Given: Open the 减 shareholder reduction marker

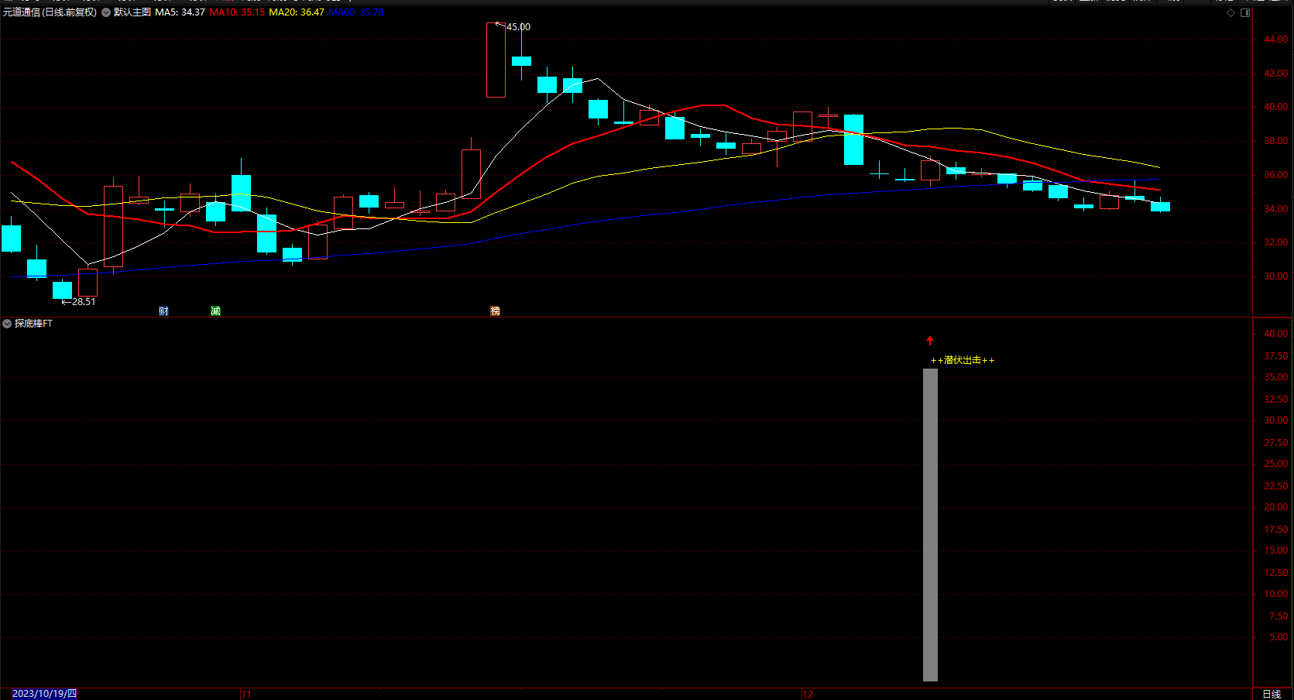Looking at the screenshot, I should pyautogui.click(x=216, y=311).
